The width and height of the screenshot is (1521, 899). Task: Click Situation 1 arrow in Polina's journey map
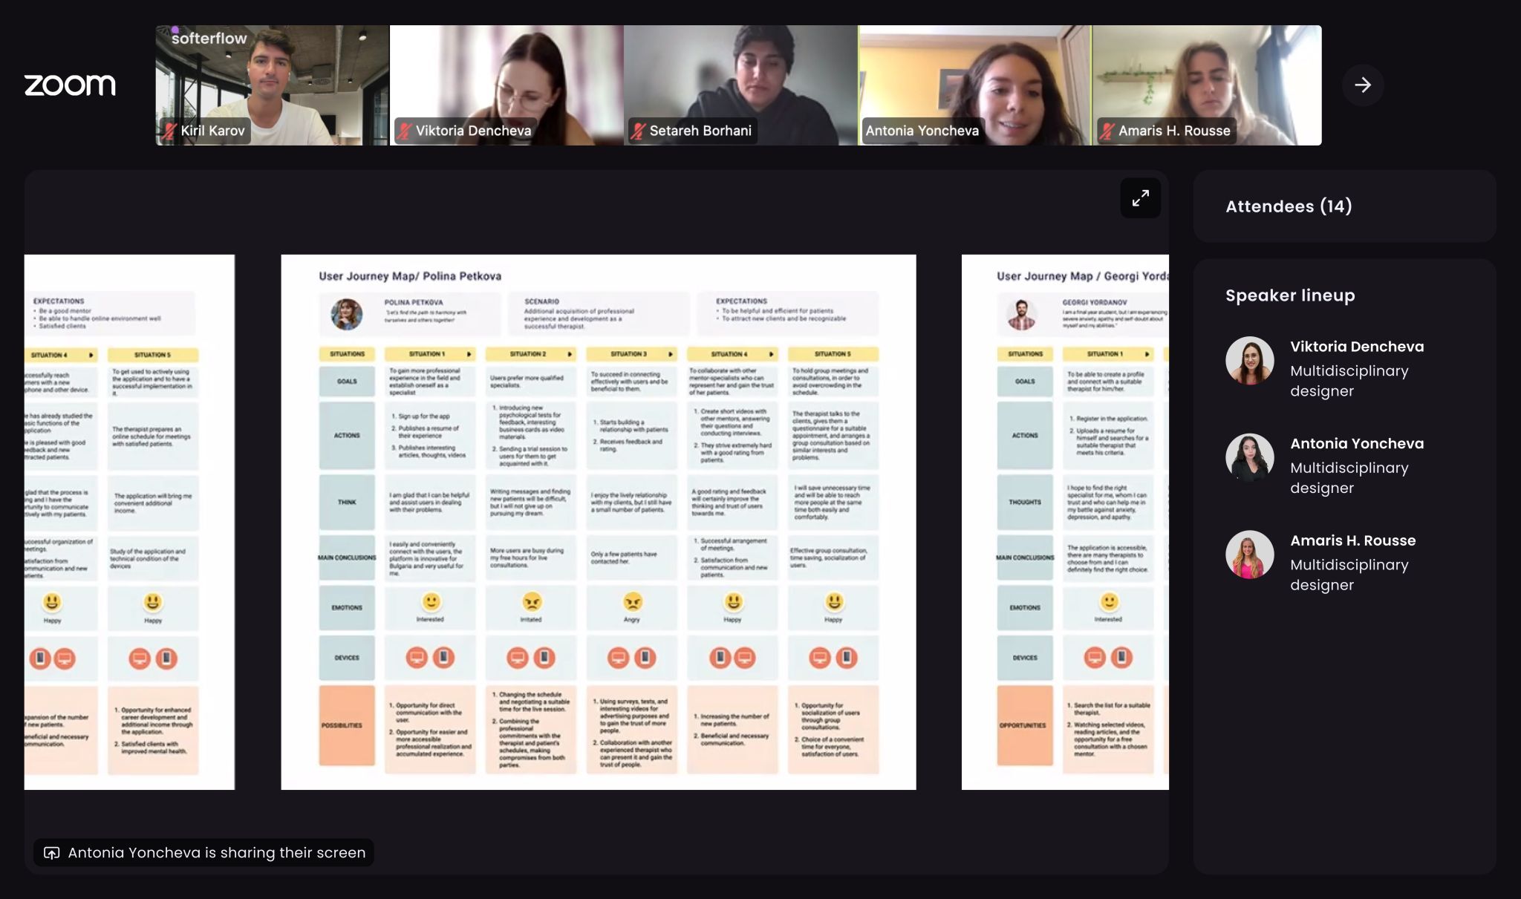[469, 354]
